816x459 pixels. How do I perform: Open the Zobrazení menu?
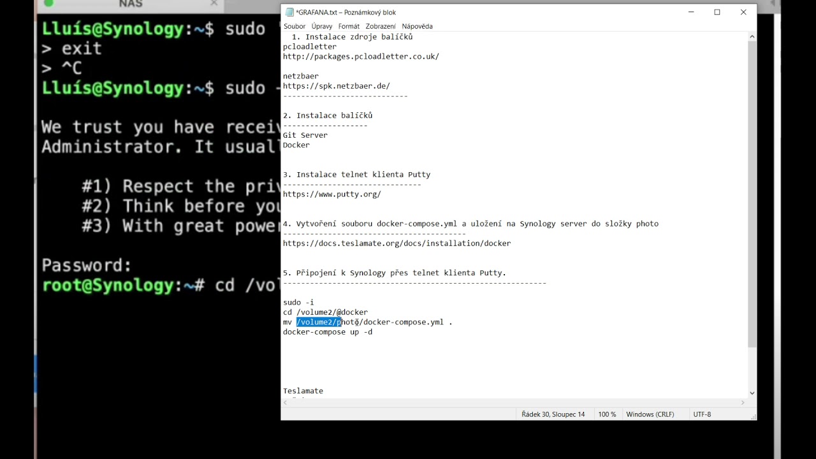tap(381, 26)
